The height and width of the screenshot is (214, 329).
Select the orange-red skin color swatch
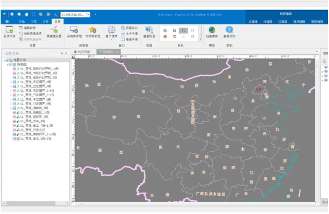pyautogui.click(x=165, y=37)
